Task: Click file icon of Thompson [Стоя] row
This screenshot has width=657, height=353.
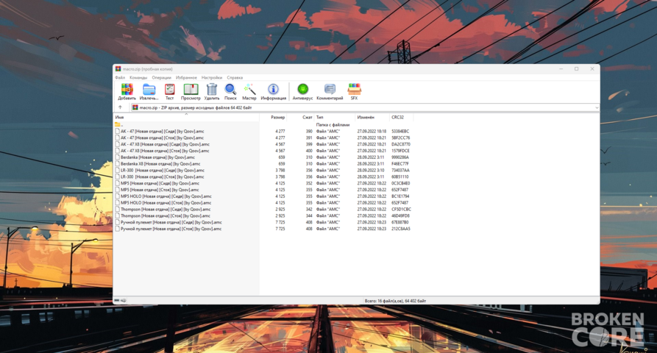Action: click(117, 215)
